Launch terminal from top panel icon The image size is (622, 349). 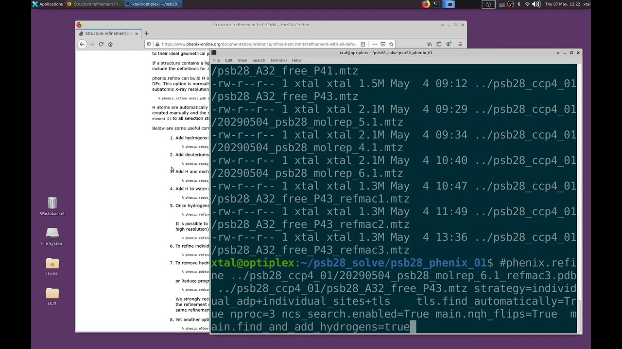(436, 4)
